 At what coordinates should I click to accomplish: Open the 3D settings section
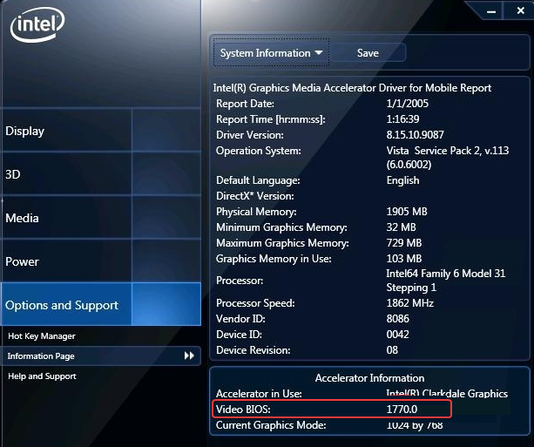101,174
